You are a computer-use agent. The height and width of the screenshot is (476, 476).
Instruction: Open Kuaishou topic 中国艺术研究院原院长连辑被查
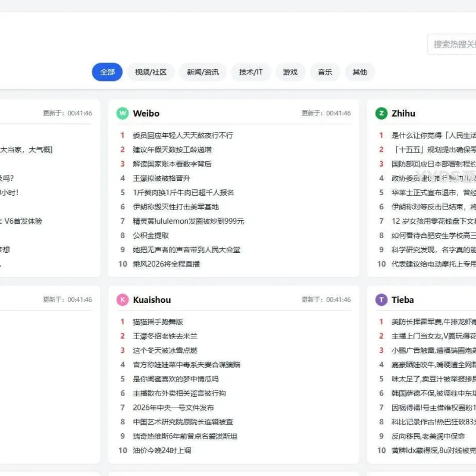click(183, 422)
